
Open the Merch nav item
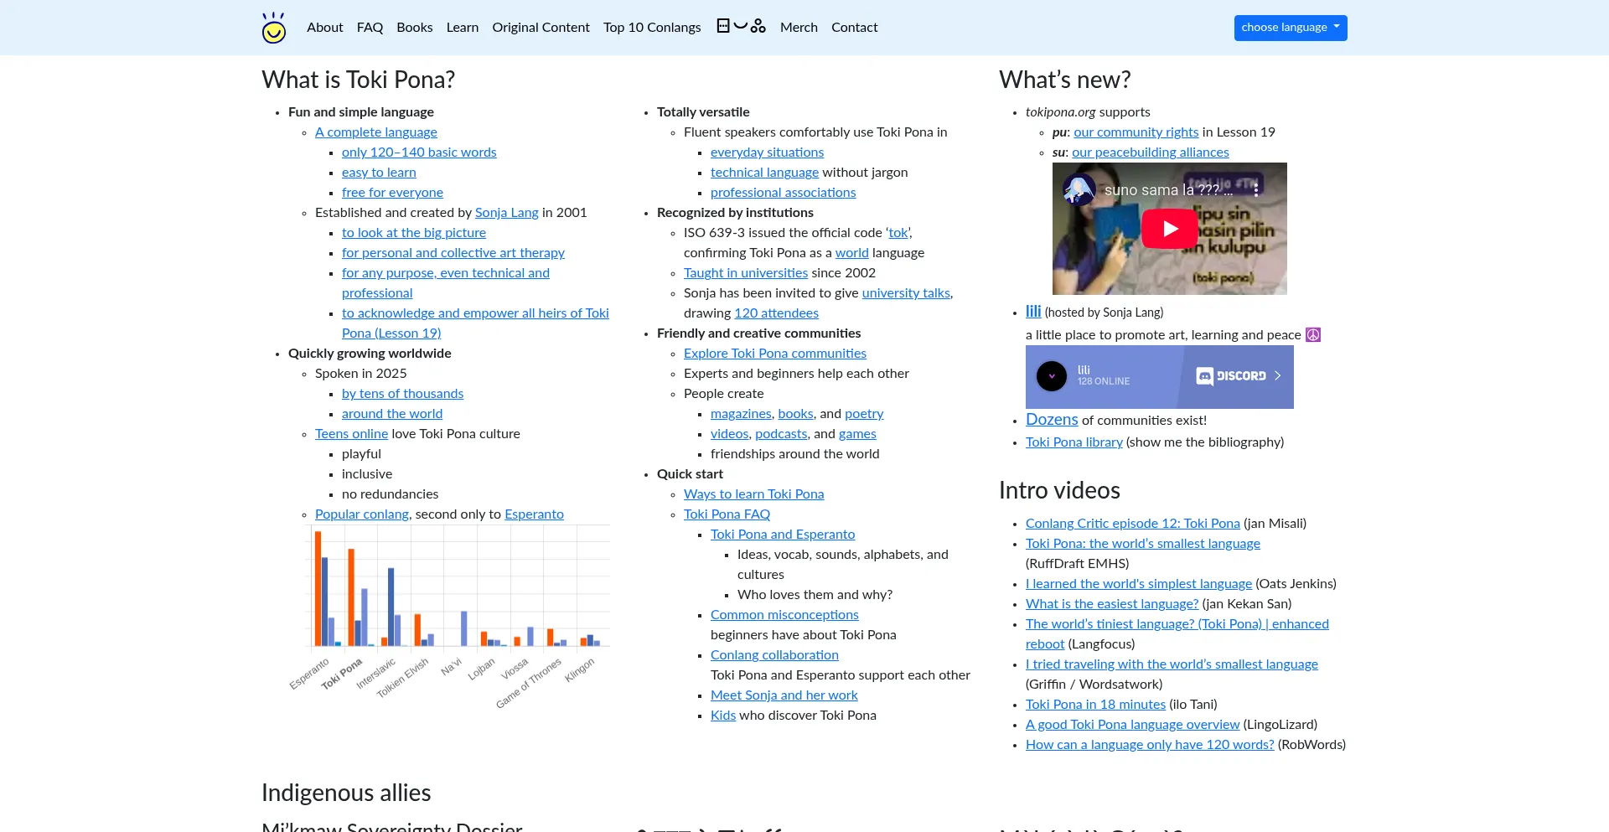click(798, 28)
